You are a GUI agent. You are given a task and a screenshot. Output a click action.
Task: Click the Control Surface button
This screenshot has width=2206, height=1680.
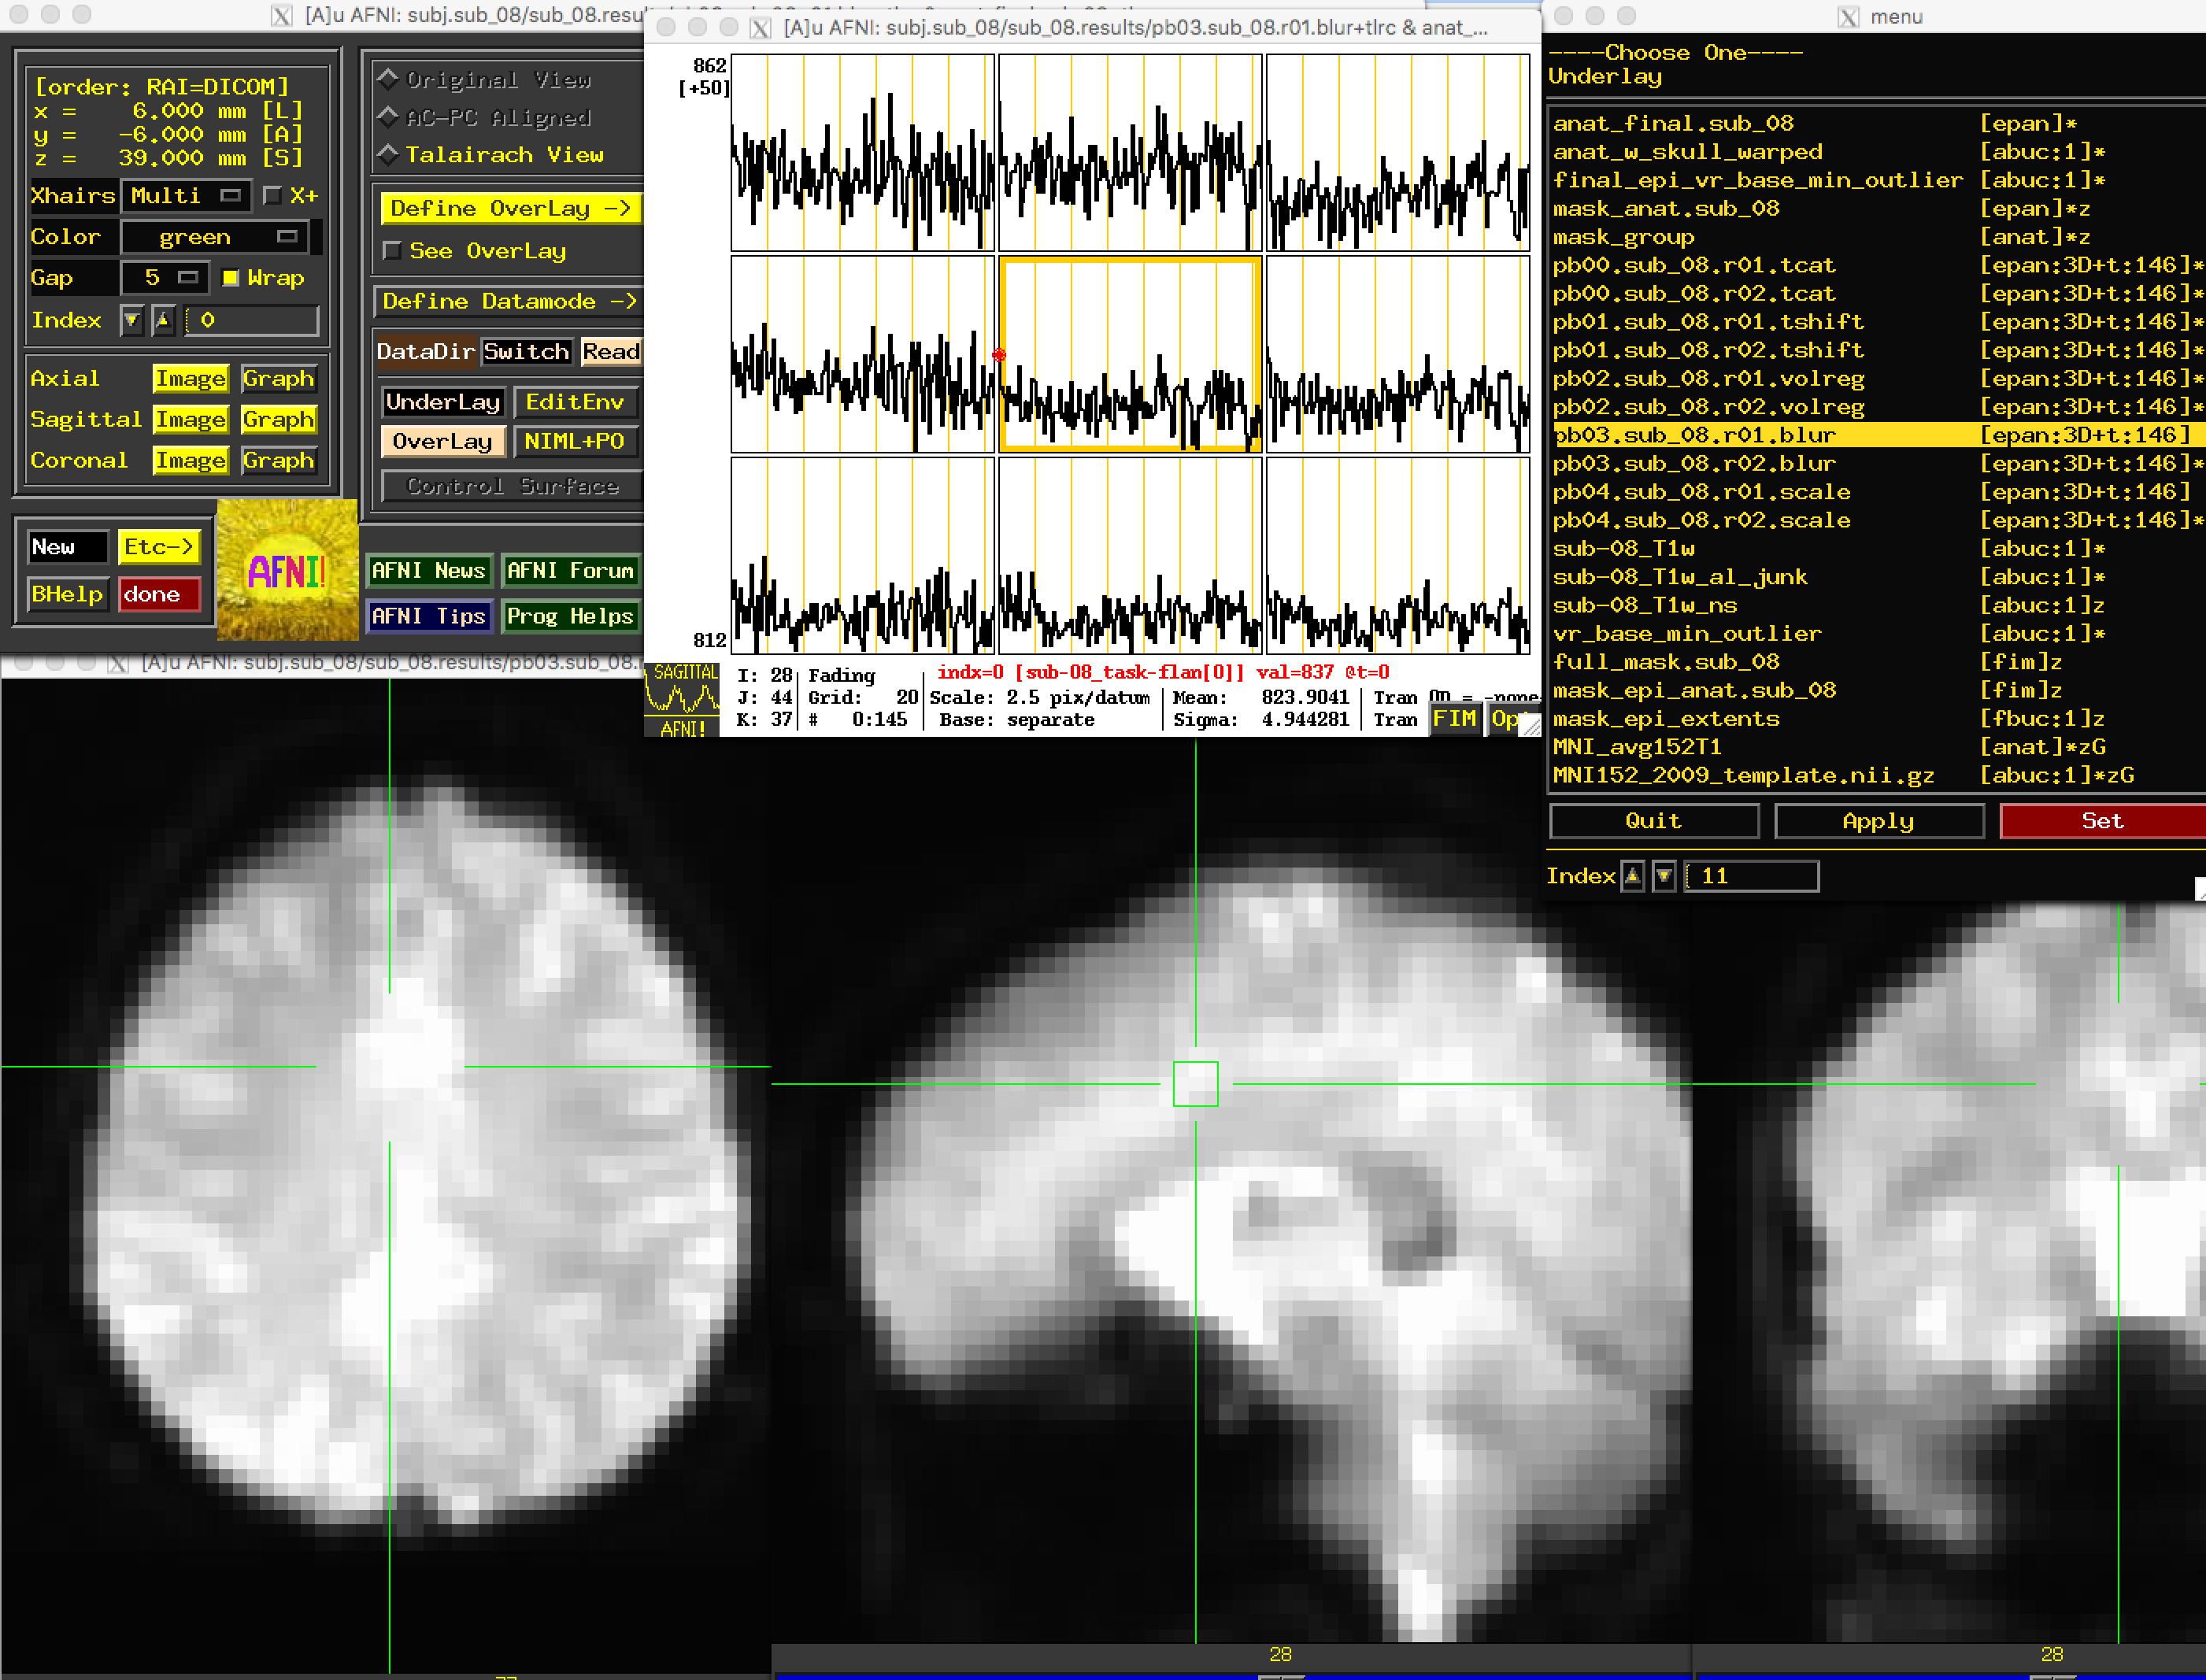tap(513, 487)
